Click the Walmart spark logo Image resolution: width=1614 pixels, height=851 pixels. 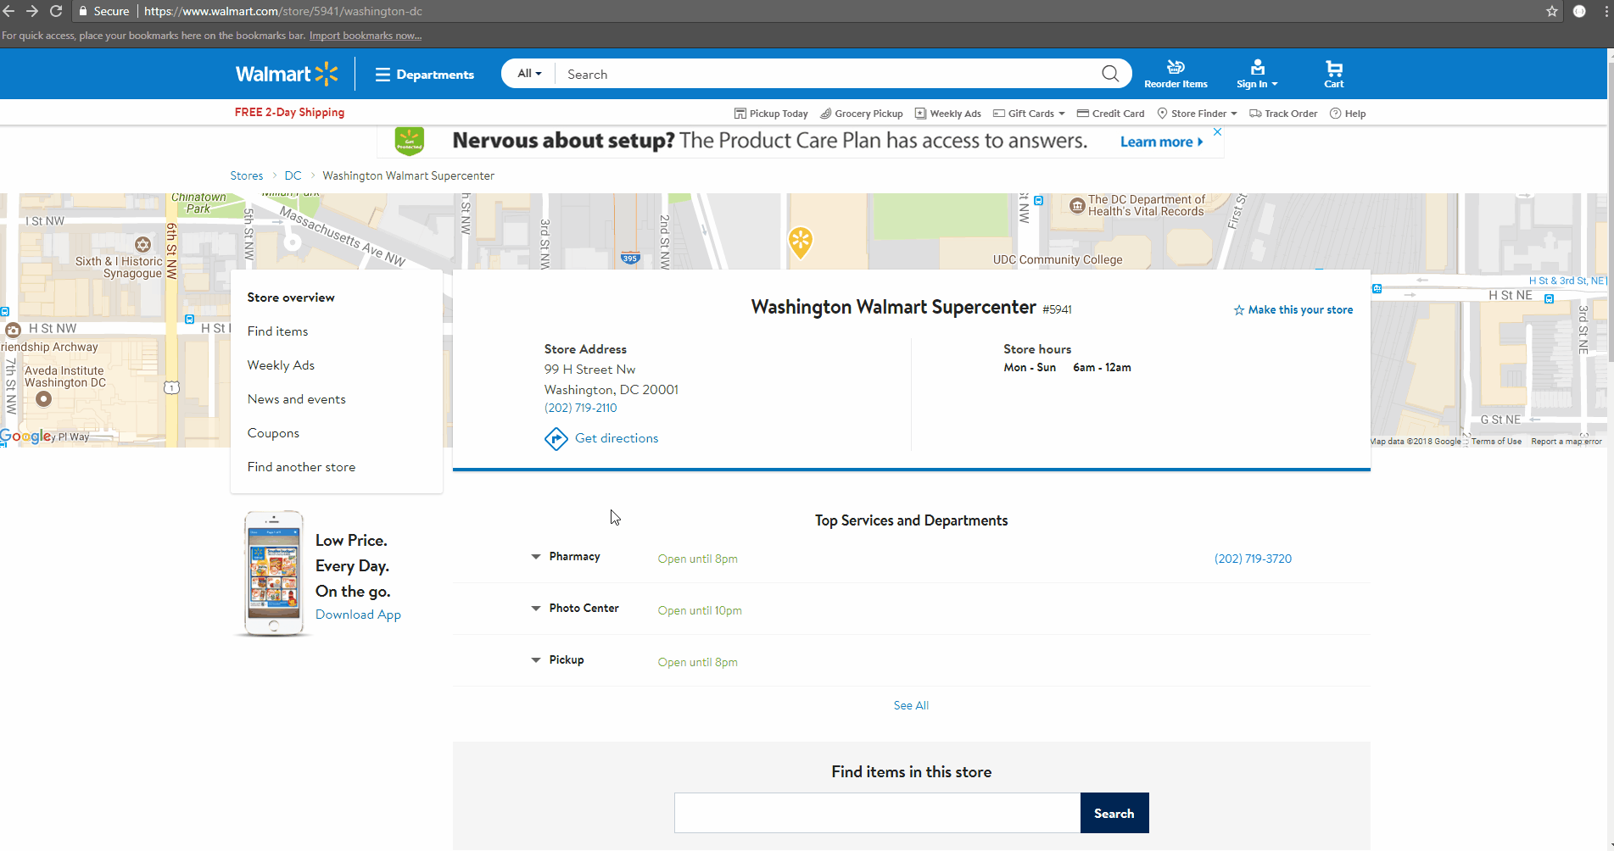[287, 74]
